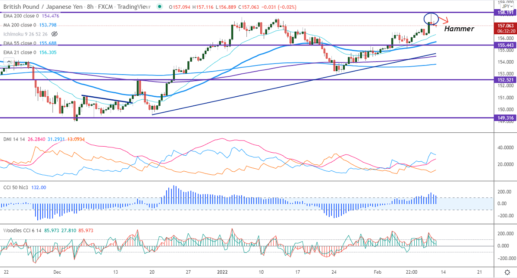Click the Feb label on time axis
Viewport: 517px width, 278px height.
(x=377, y=272)
